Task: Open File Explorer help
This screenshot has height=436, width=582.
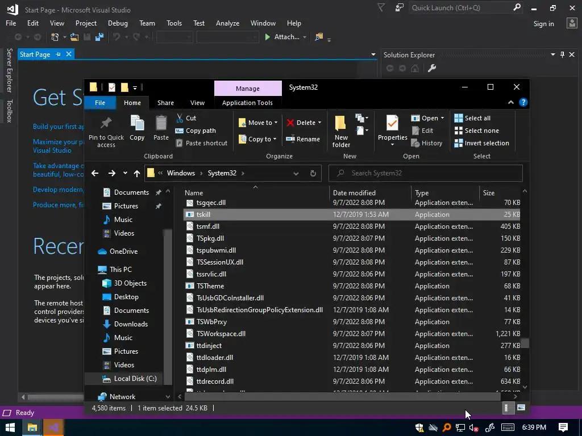Action: click(523, 102)
